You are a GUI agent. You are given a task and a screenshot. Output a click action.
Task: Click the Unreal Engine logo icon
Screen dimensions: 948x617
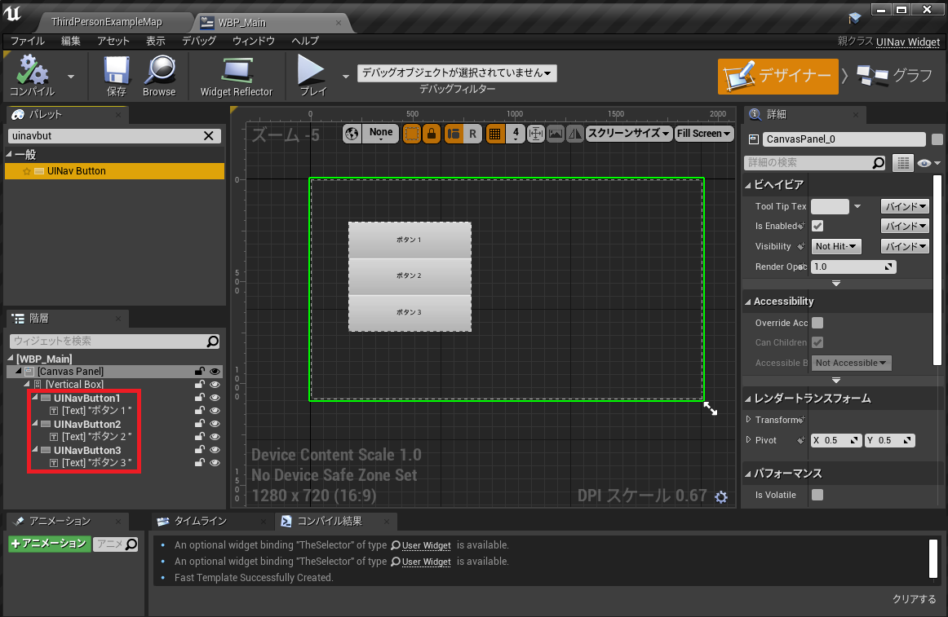point(13,14)
